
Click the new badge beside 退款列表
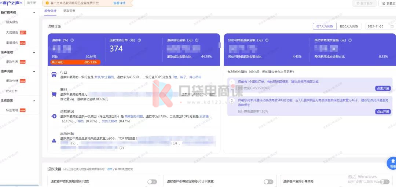point(23,62)
